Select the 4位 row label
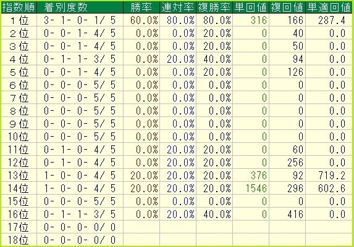Image resolution: width=354 pixels, height=247 pixels. pos(19,59)
